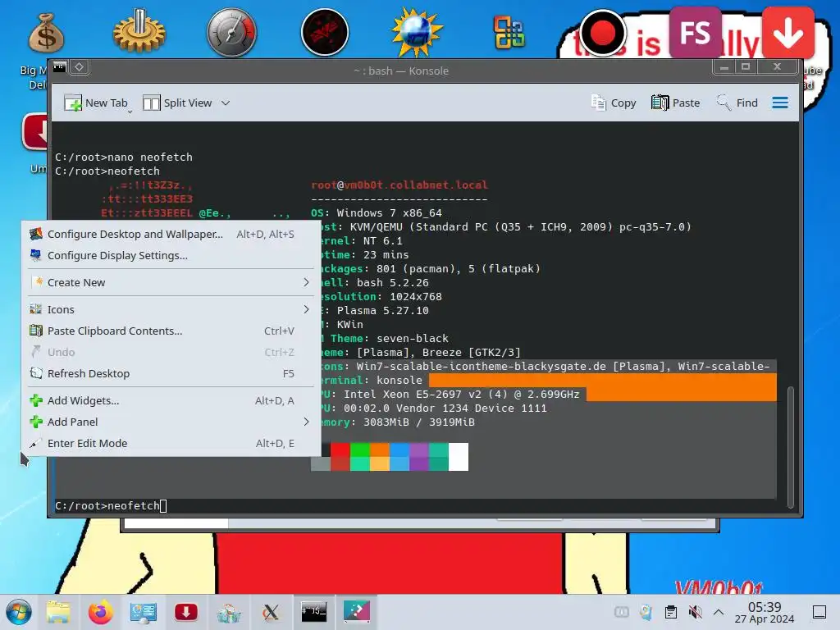Open the software store taskbar icon
840x630 pixels.
pyautogui.click(x=229, y=613)
